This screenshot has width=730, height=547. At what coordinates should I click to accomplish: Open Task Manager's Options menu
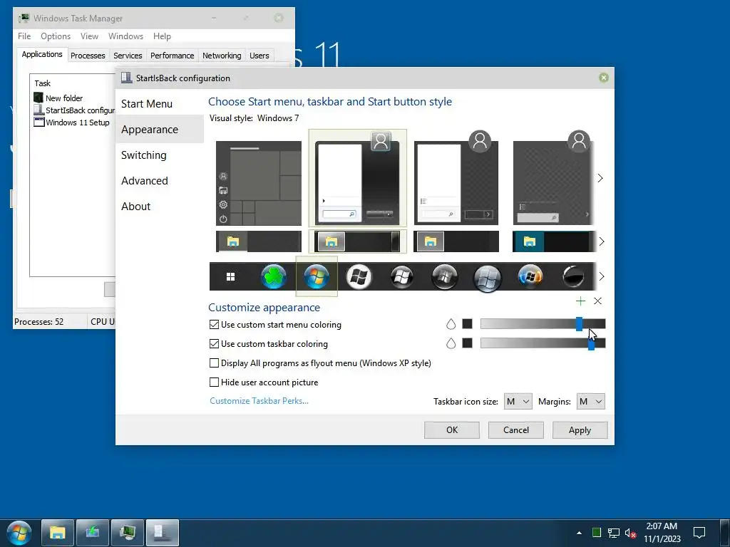(x=56, y=36)
